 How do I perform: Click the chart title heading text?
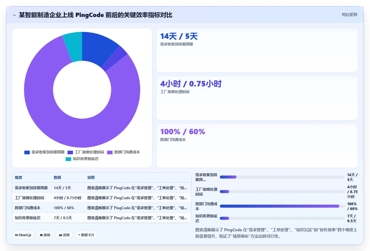(96, 15)
